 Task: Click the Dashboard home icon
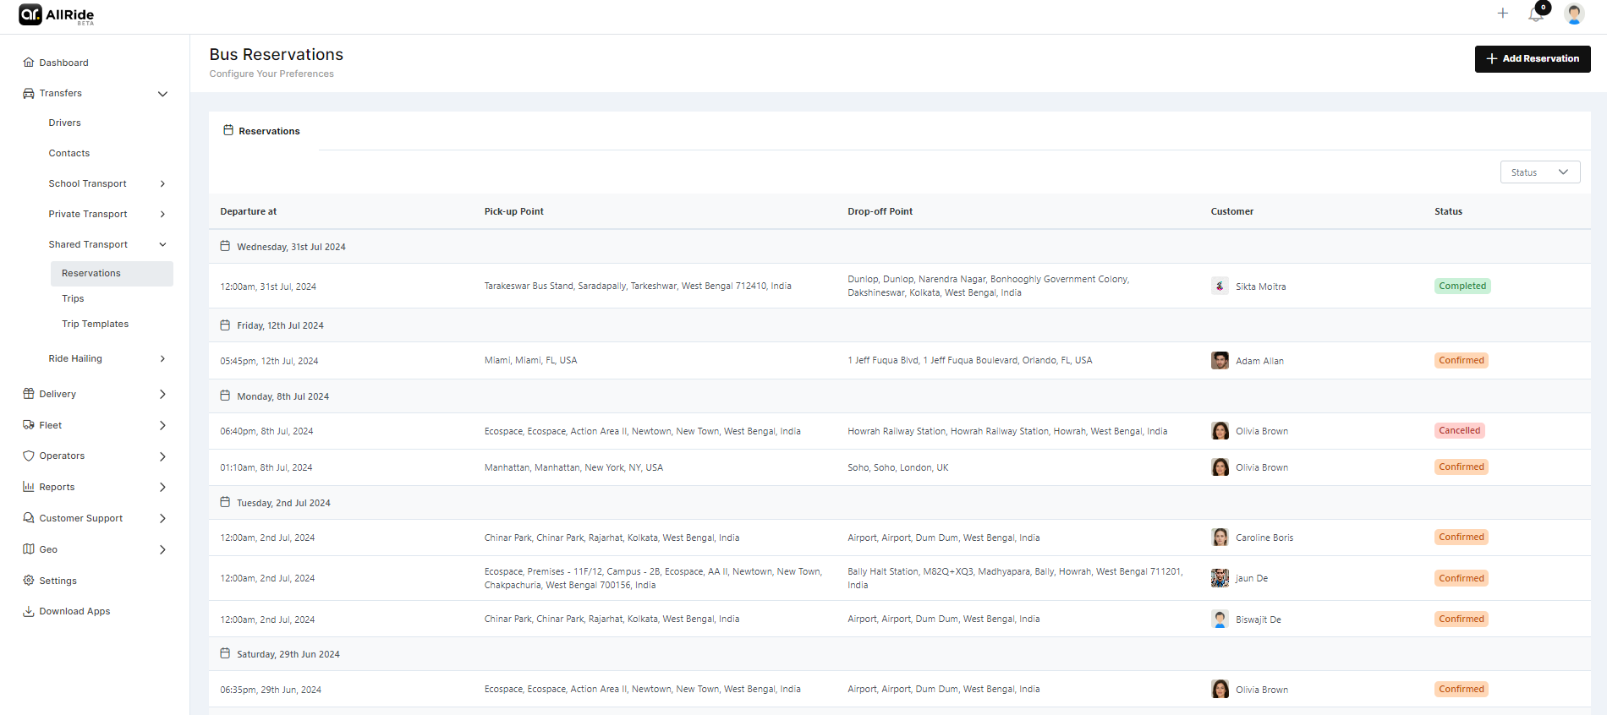(x=29, y=63)
